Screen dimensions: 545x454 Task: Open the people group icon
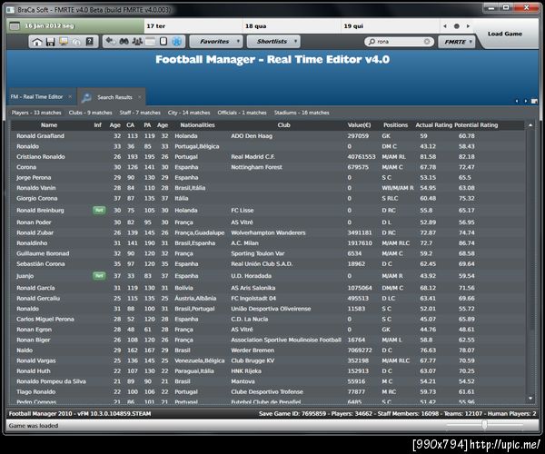click(x=137, y=42)
